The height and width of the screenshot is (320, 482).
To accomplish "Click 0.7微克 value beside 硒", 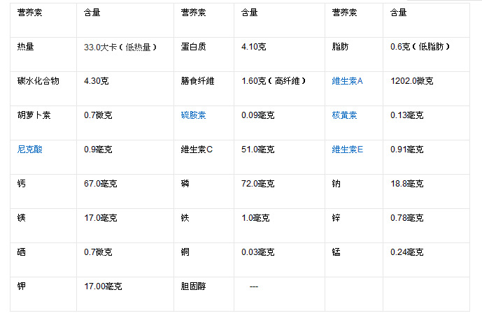I will (98, 252).
